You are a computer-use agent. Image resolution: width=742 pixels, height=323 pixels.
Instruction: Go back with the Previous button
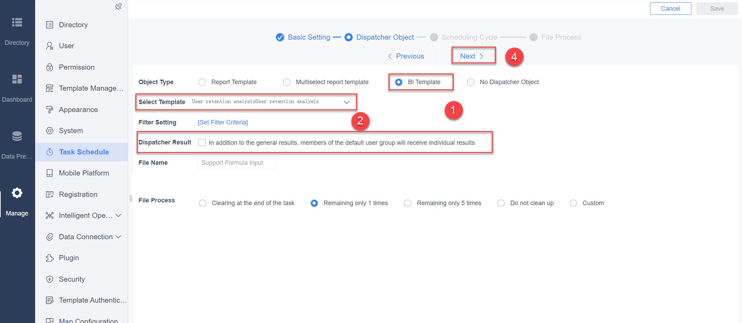(406, 56)
